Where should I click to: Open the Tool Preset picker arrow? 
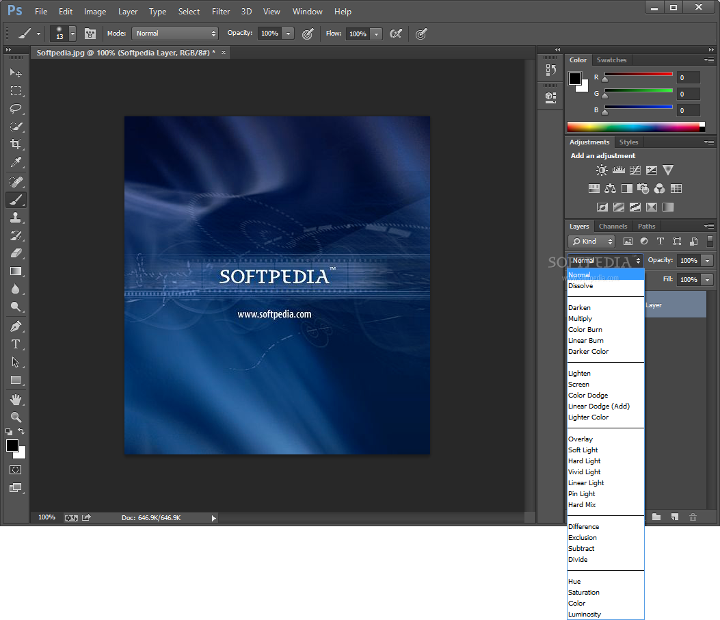38,34
